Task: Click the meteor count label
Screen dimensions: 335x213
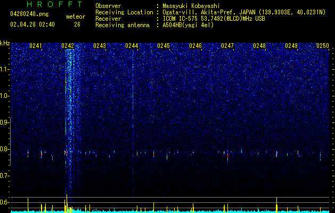Action: click(x=76, y=17)
